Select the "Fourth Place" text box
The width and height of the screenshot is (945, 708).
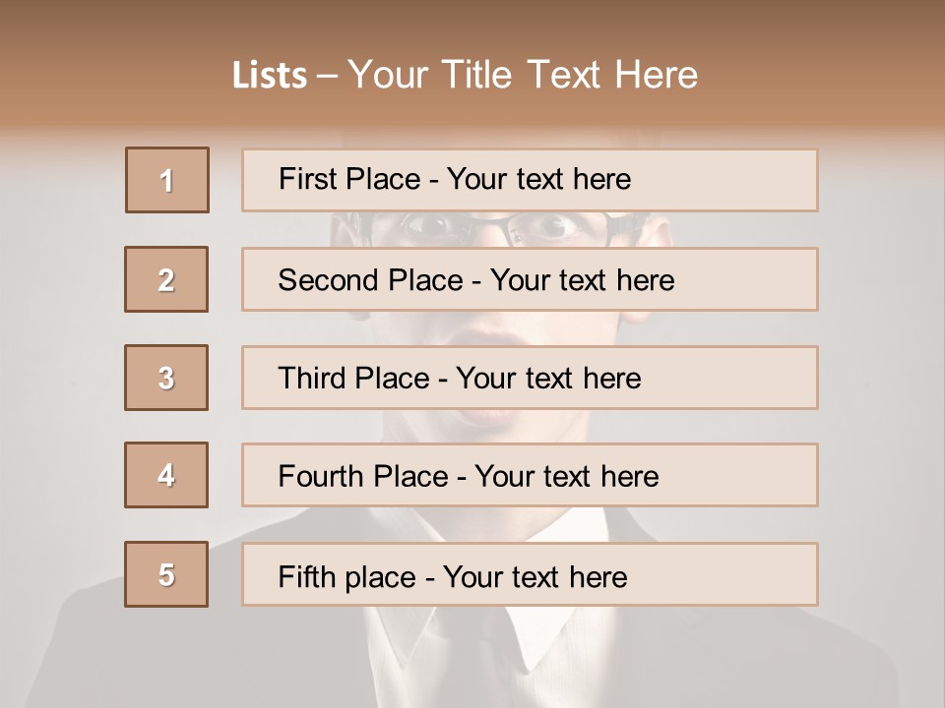coord(530,475)
